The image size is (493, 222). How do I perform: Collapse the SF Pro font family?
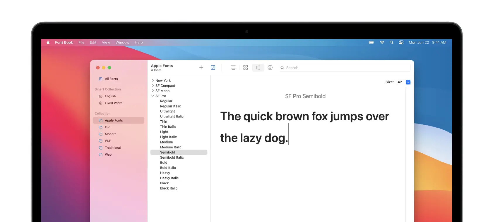(x=153, y=96)
